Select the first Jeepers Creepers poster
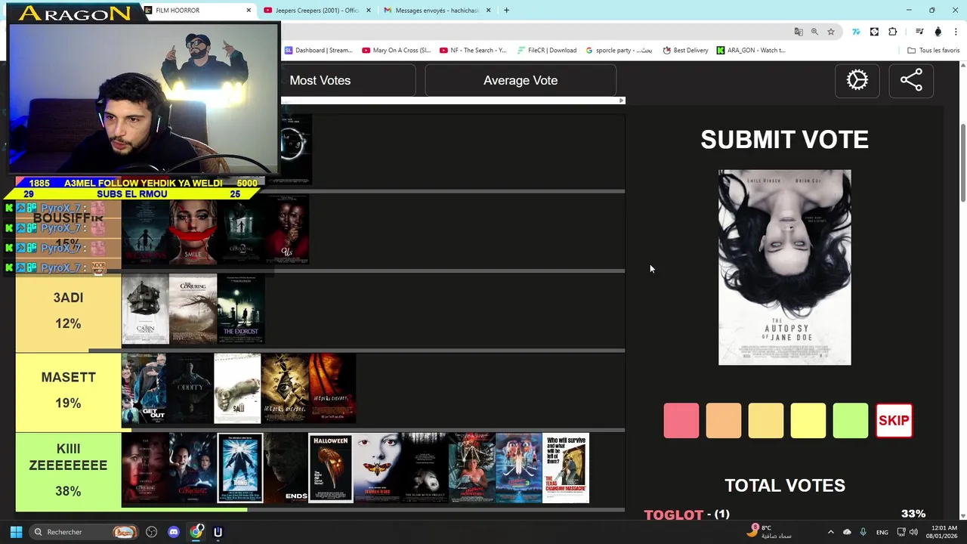This screenshot has width=967, height=544. 285,388
